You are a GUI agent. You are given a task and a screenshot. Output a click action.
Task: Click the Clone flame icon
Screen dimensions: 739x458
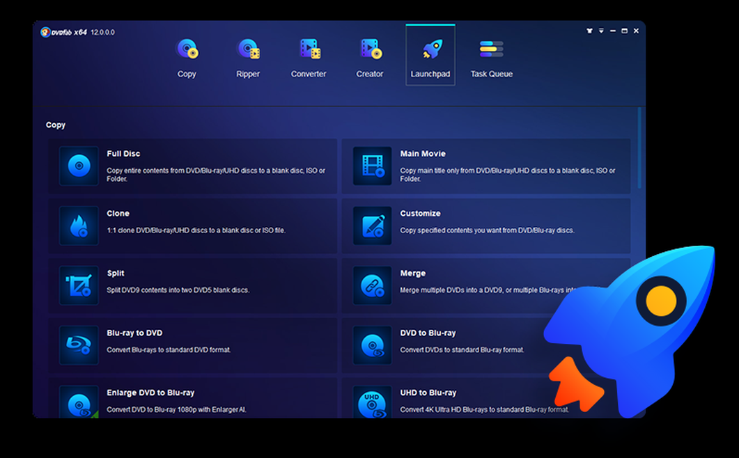(x=79, y=226)
